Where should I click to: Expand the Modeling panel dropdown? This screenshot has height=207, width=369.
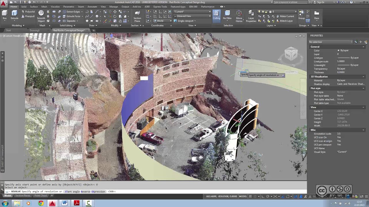[x=18, y=25]
